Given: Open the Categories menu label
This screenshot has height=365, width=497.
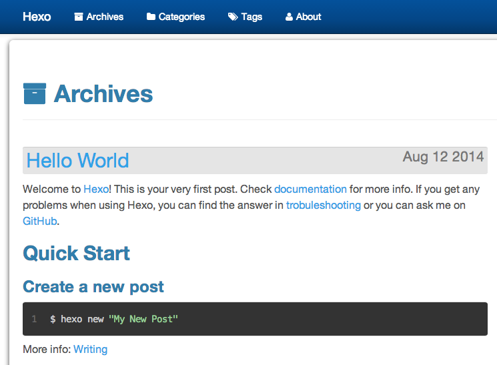Looking at the screenshot, I should (181, 17).
